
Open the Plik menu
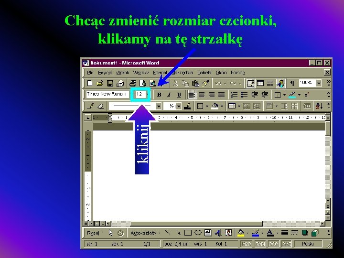click(x=90, y=73)
